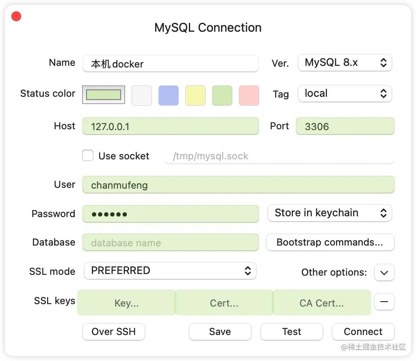Click the Password field
416x361 pixels.
click(171, 214)
